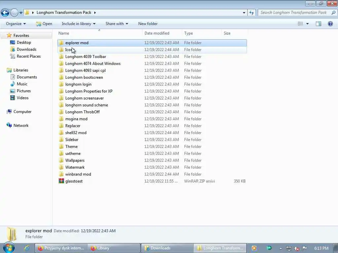The image size is (338, 253).
Task: Refresh the folder view button
Action: 252,13
